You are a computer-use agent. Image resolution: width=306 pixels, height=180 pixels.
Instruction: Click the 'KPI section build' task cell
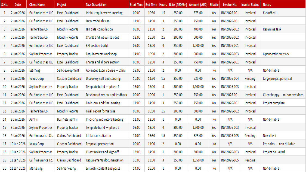point(106,45)
